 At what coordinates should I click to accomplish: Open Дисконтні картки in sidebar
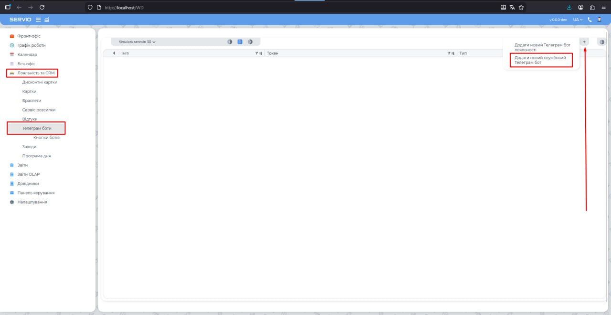pyautogui.click(x=40, y=82)
